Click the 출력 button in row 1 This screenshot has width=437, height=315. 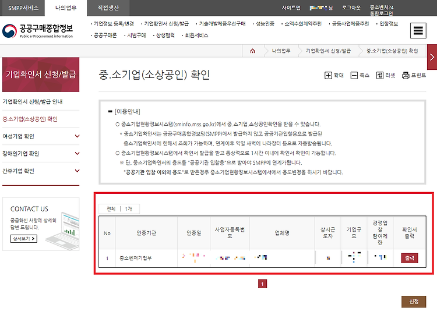pyautogui.click(x=410, y=258)
